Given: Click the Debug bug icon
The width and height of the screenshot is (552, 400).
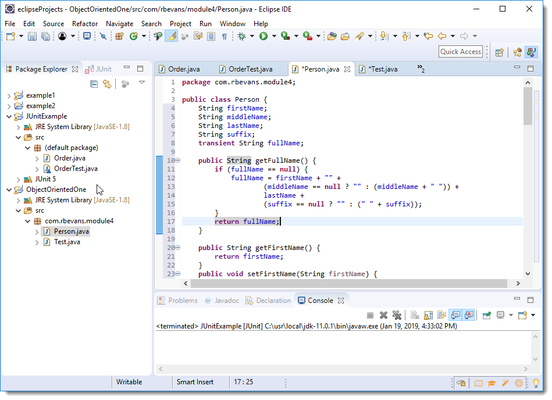Looking at the screenshot, I should [x=242, y=36].
